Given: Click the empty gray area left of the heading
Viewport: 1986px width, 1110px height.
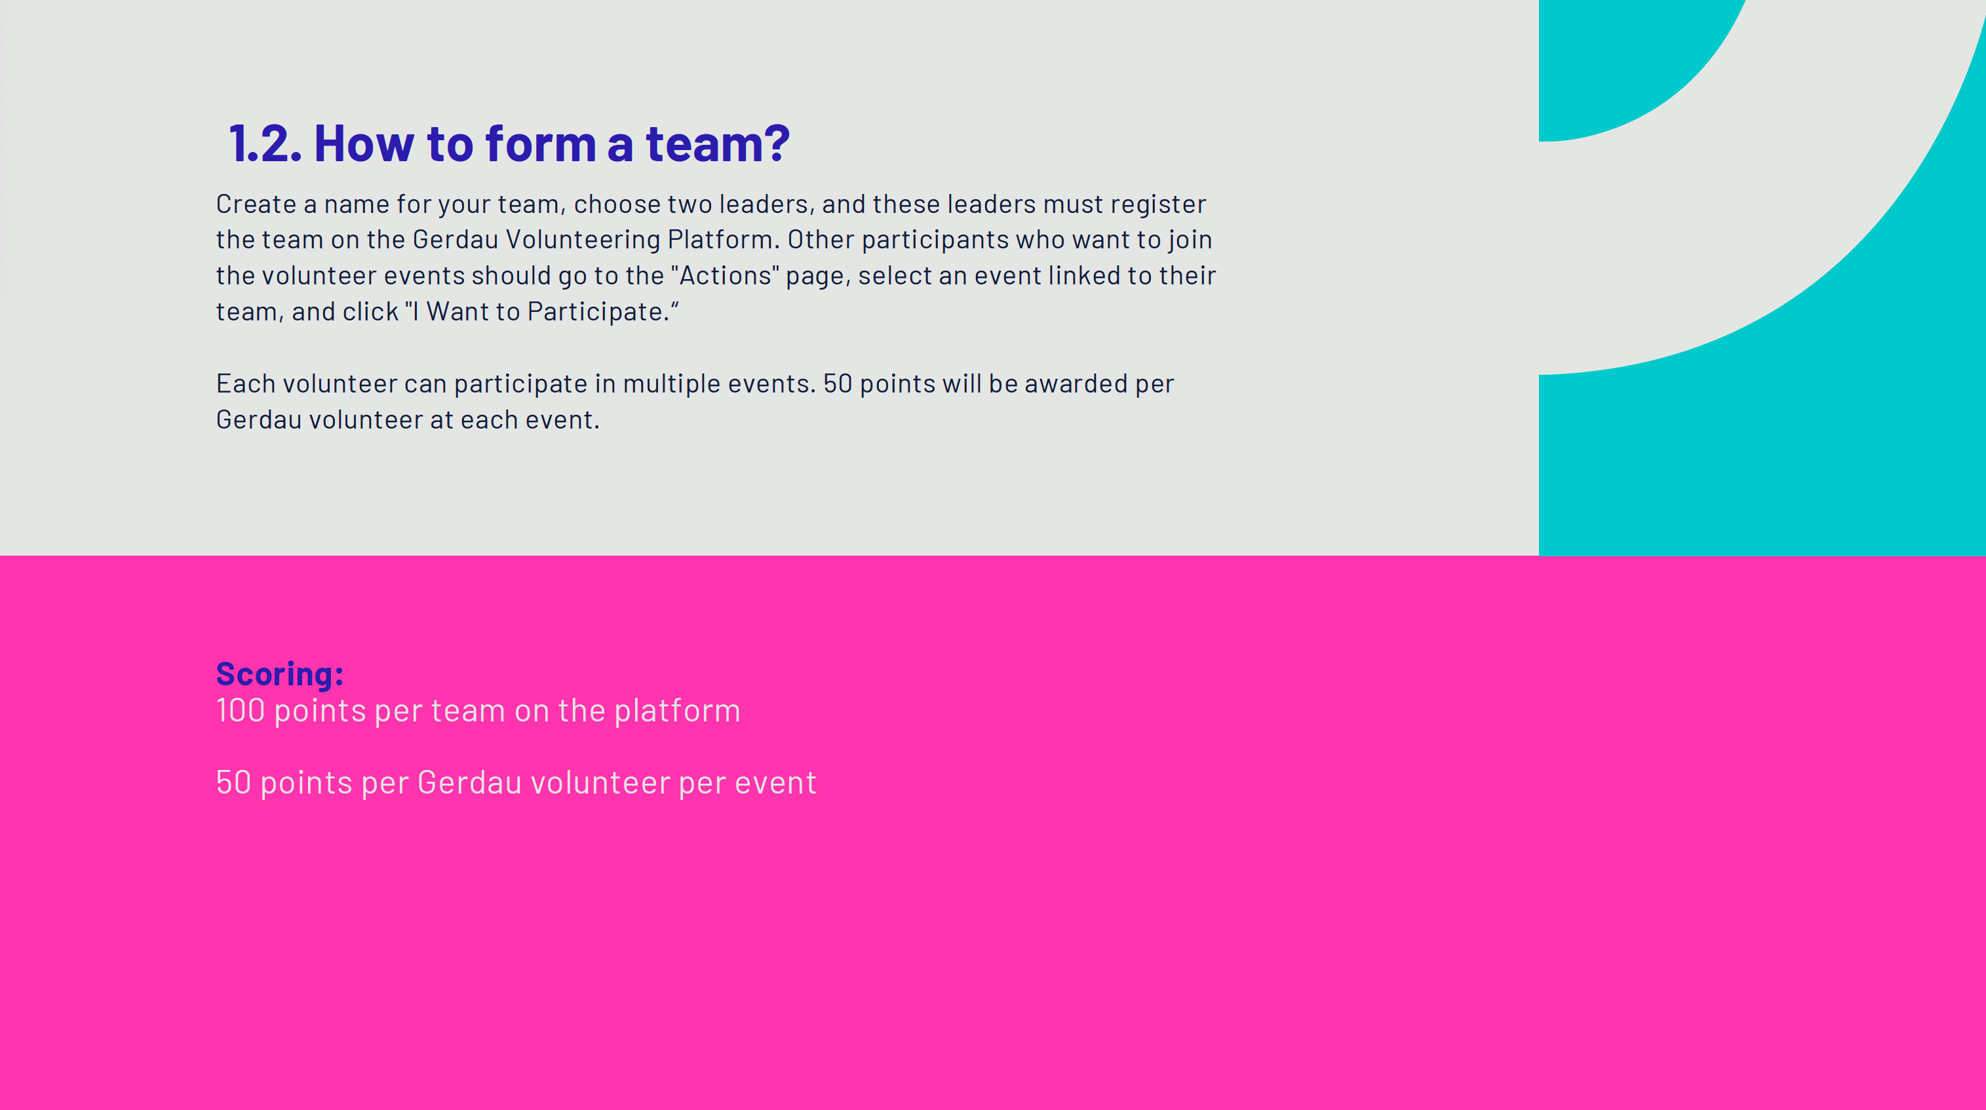Looking at the screenshot, I should pyautogui.click(x=108, y=144).
